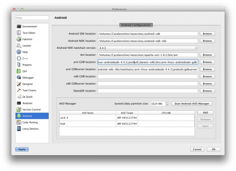Select the FakeVim category icon
236x171 pixels.
tap(19, 39)
